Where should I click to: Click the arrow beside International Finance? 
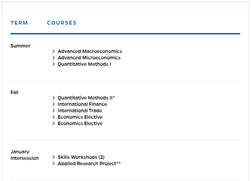click(x=54, y=104)
